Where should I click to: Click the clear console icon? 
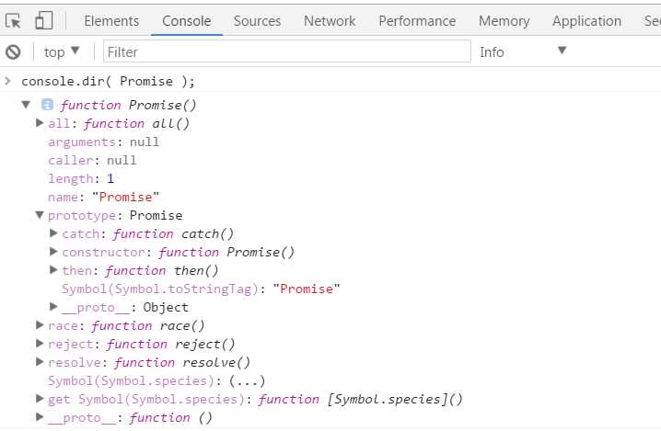(14, 52)
